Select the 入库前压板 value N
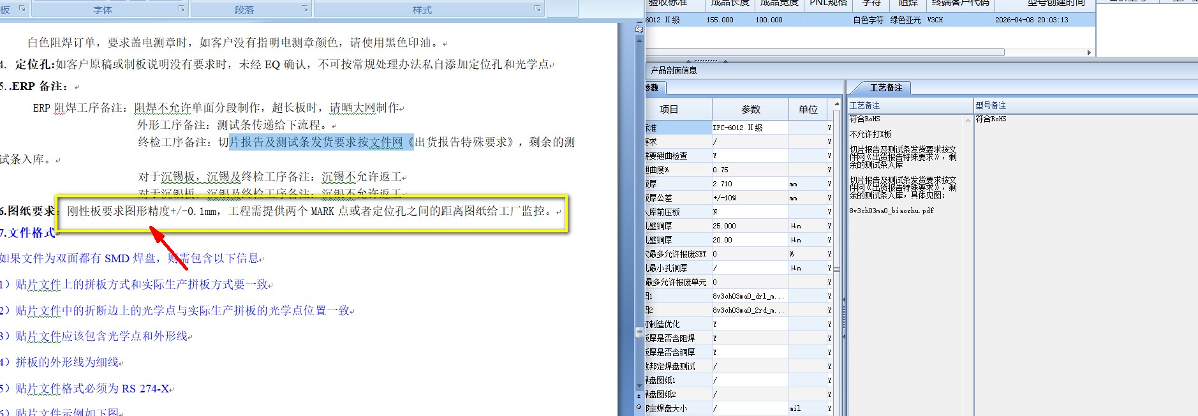1198x416 pixels. (750, 212)
